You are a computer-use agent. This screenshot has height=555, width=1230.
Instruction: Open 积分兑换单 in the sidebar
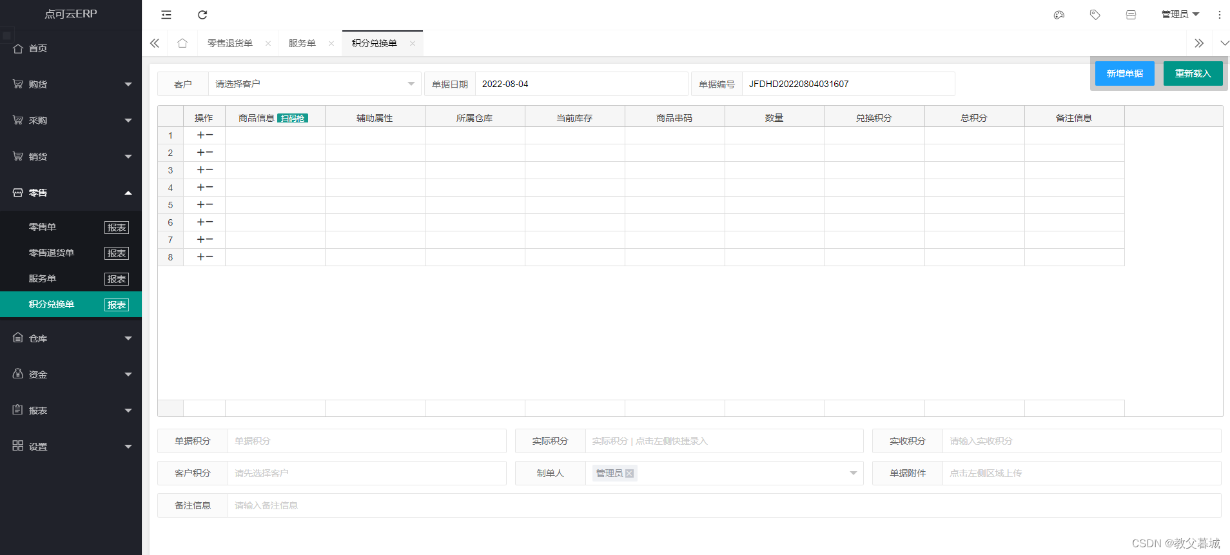52,304
